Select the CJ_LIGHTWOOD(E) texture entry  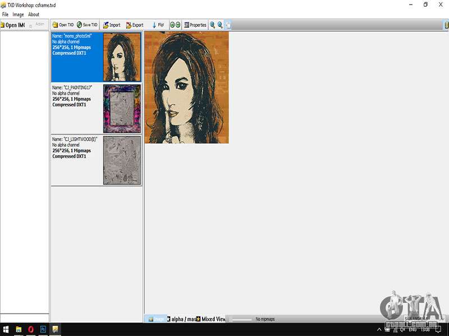pyautogui.click(x=96, y=160)
